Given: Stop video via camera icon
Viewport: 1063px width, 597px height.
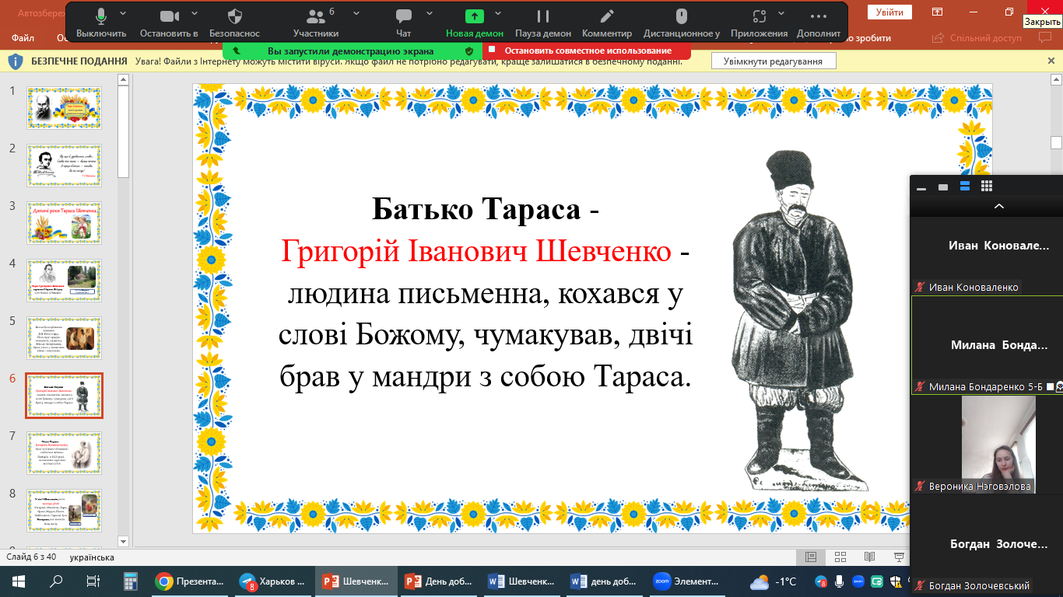Looking at the screenshot, I should 169,17.
